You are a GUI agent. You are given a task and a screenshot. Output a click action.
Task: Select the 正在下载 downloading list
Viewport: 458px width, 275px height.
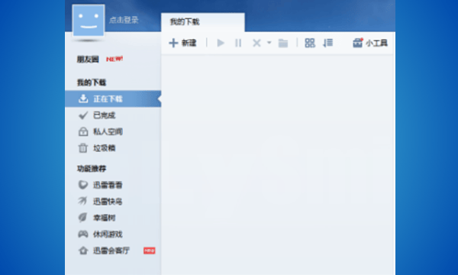[x=113, y=99]
